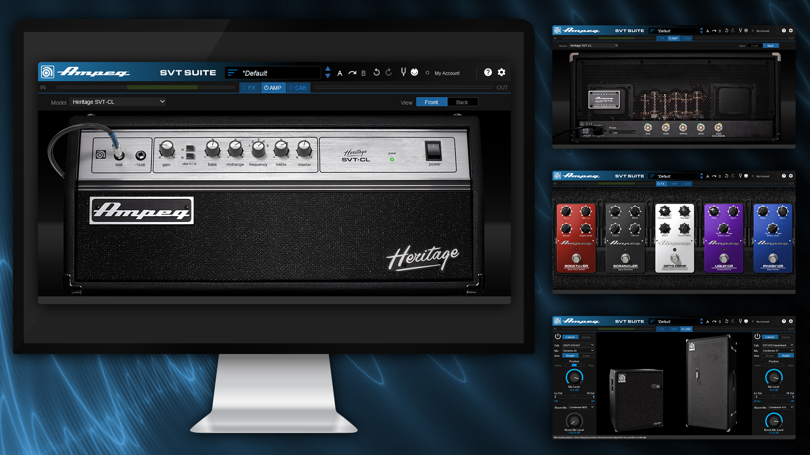Click the BIAS EXCURSION trim pot on back panel

(718, 127)
